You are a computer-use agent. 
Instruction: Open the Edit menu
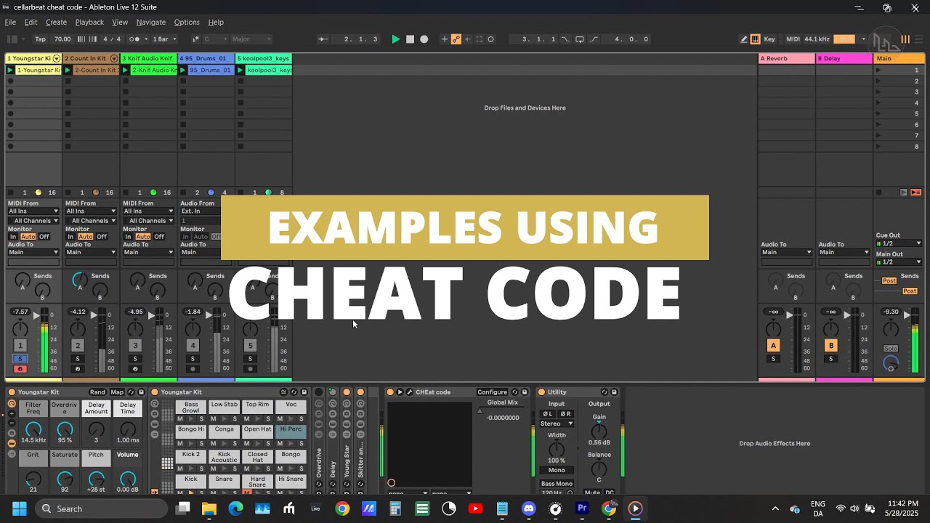tap(31, 22)
